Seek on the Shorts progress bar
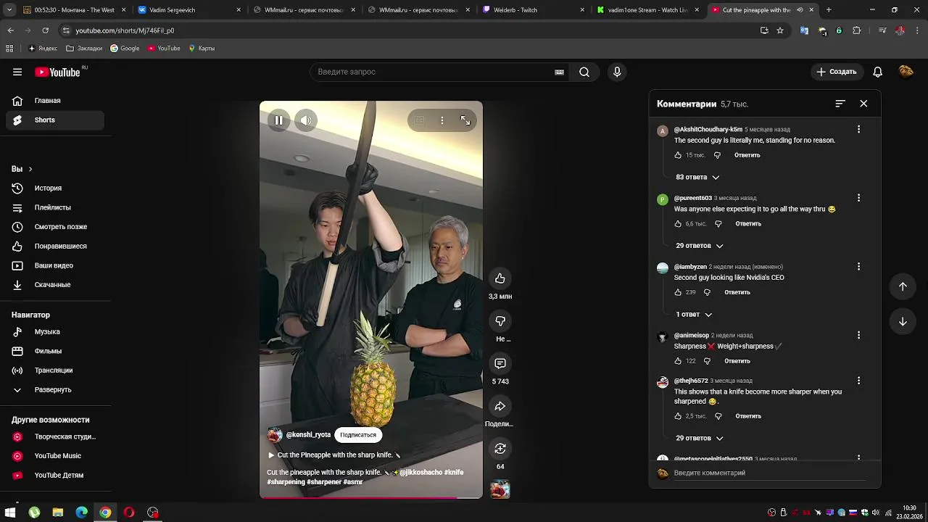928x522 pixels. pos(371,497)
